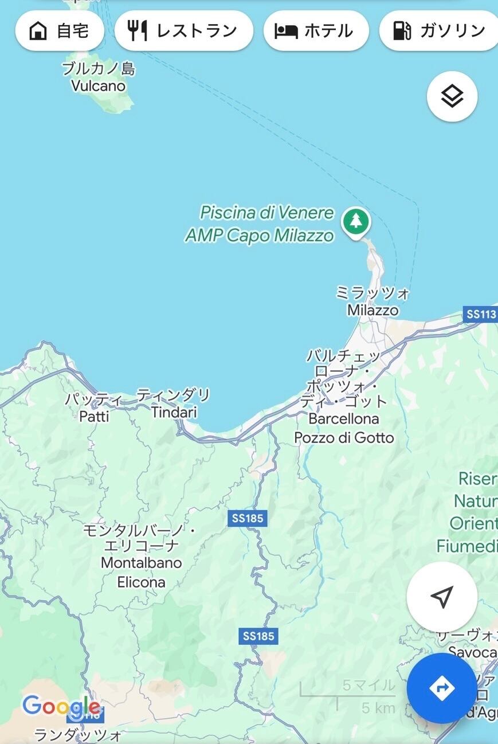Click the fuel pump icon
Screen dimensions: 498x744
click(402, 30)
